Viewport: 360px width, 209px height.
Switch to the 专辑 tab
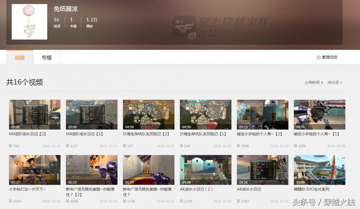[47, 57]
